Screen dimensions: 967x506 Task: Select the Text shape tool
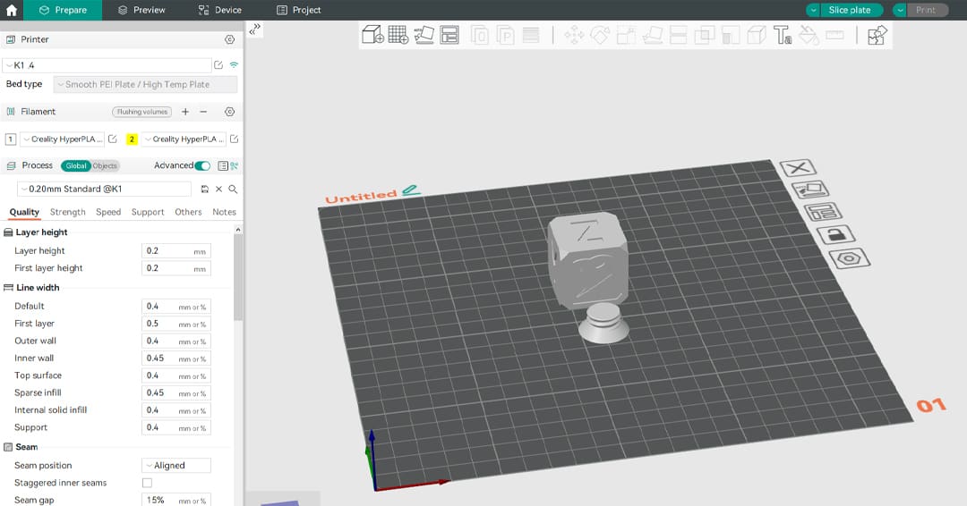coord(783,35)
